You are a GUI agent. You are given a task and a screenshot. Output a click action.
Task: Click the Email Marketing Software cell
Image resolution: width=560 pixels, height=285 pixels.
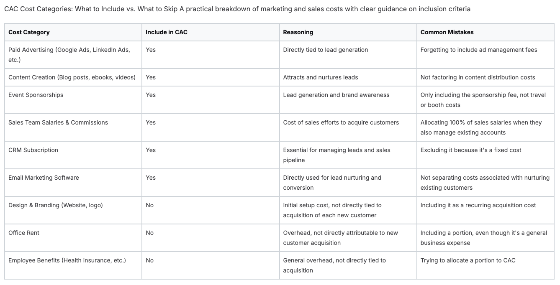click(73, 183)
